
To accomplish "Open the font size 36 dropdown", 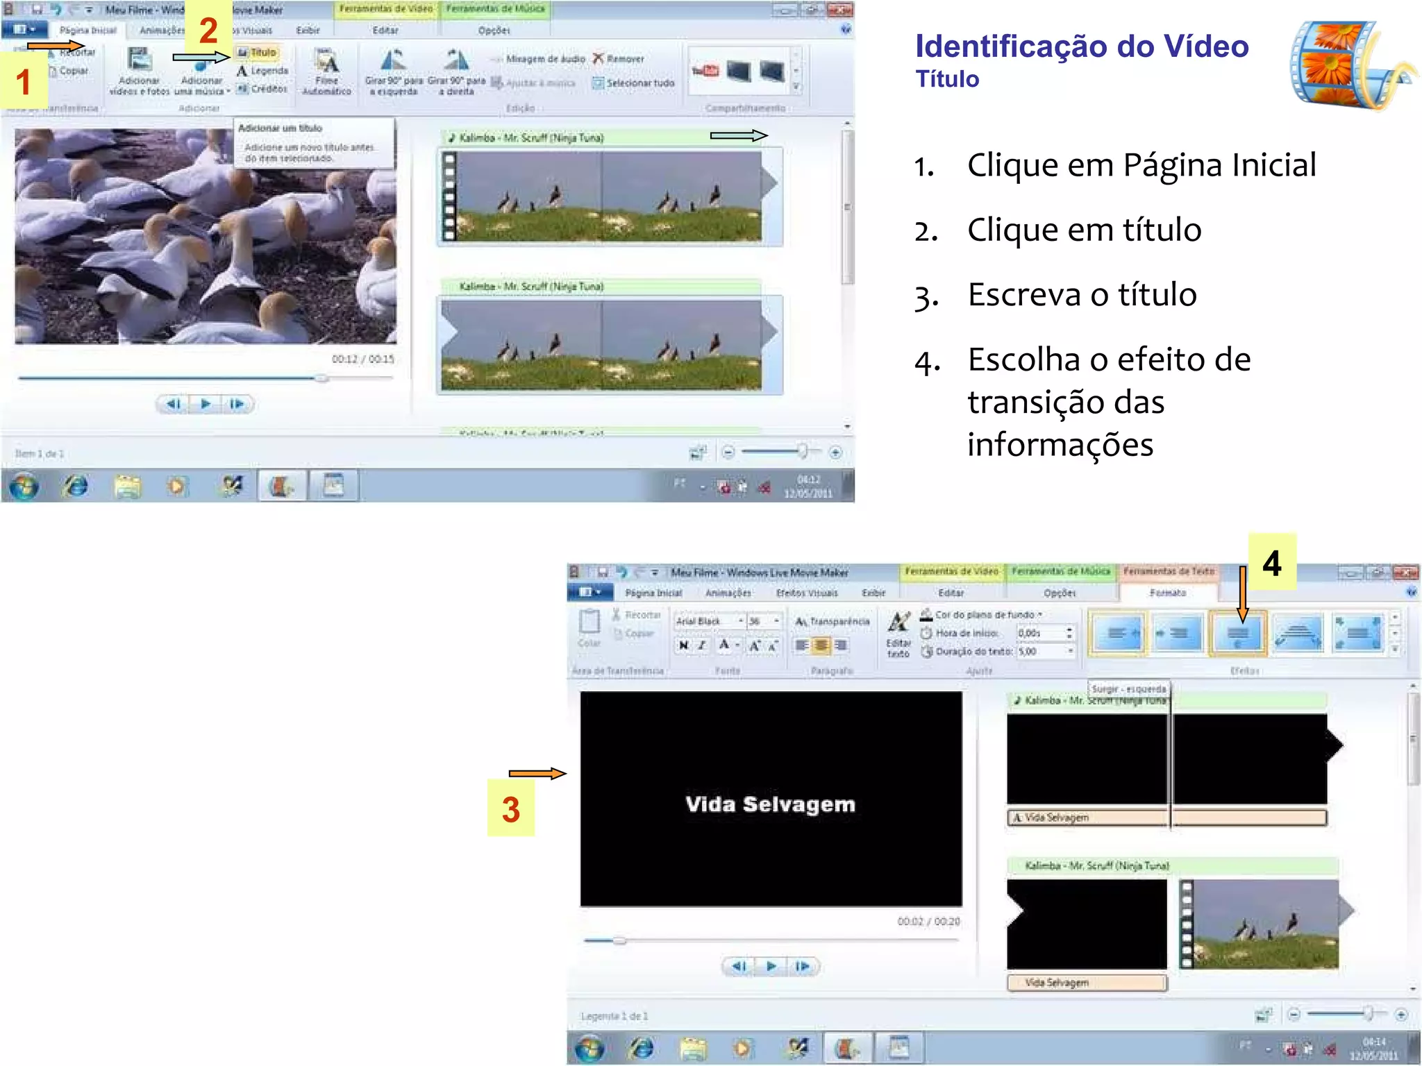I will [777, 621].
